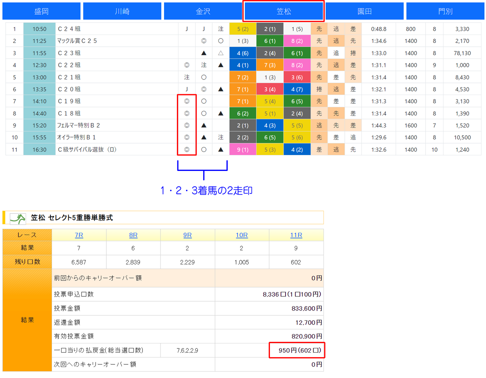The width and height of the screenshot is (486, 378).
Task: Click the 1600 distance cell
Action: point(411,125)
